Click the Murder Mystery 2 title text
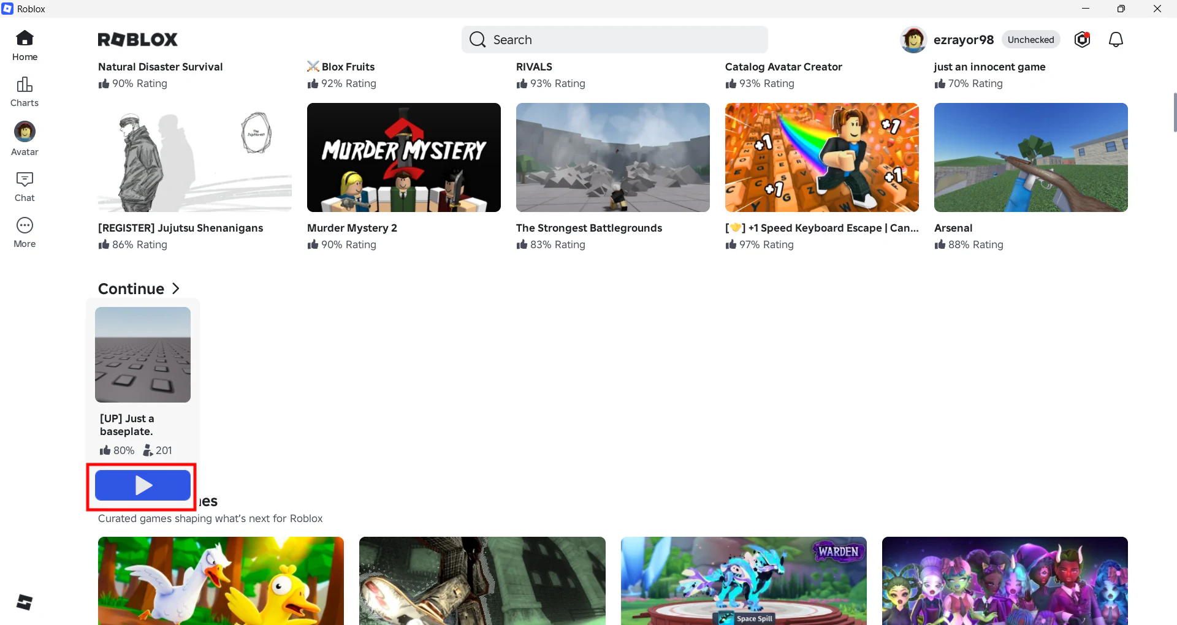This screenshot has width=1177, height=625. coord(352,228)
